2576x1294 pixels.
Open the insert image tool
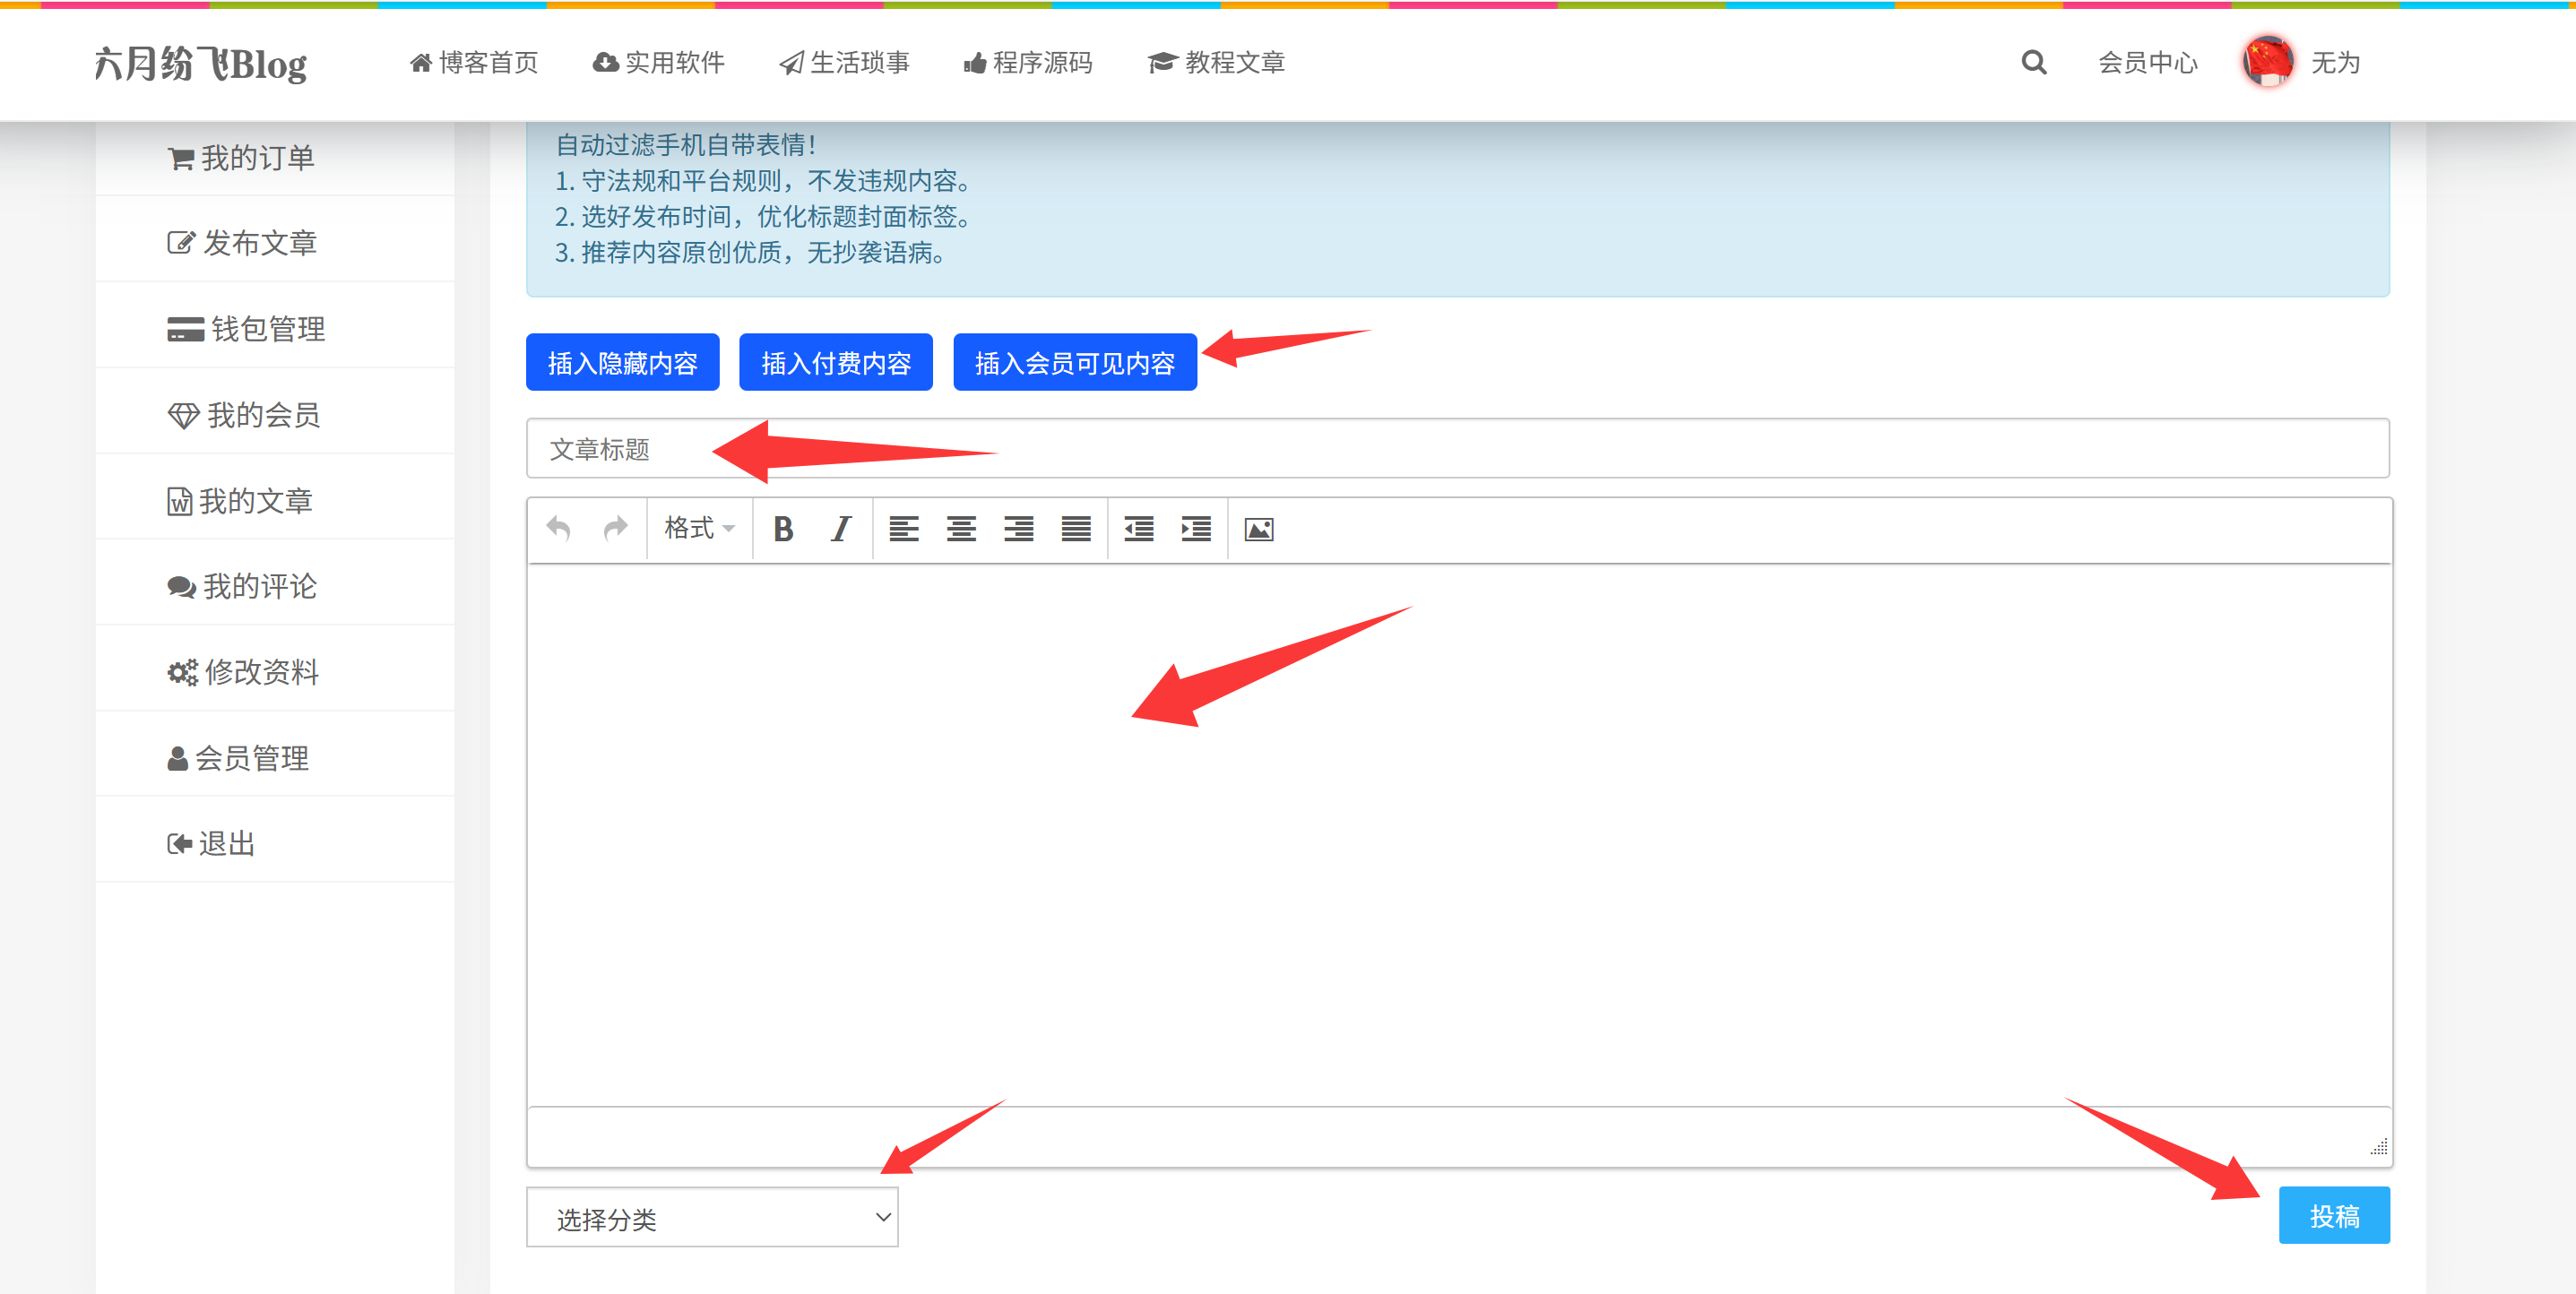(1258, 528)
